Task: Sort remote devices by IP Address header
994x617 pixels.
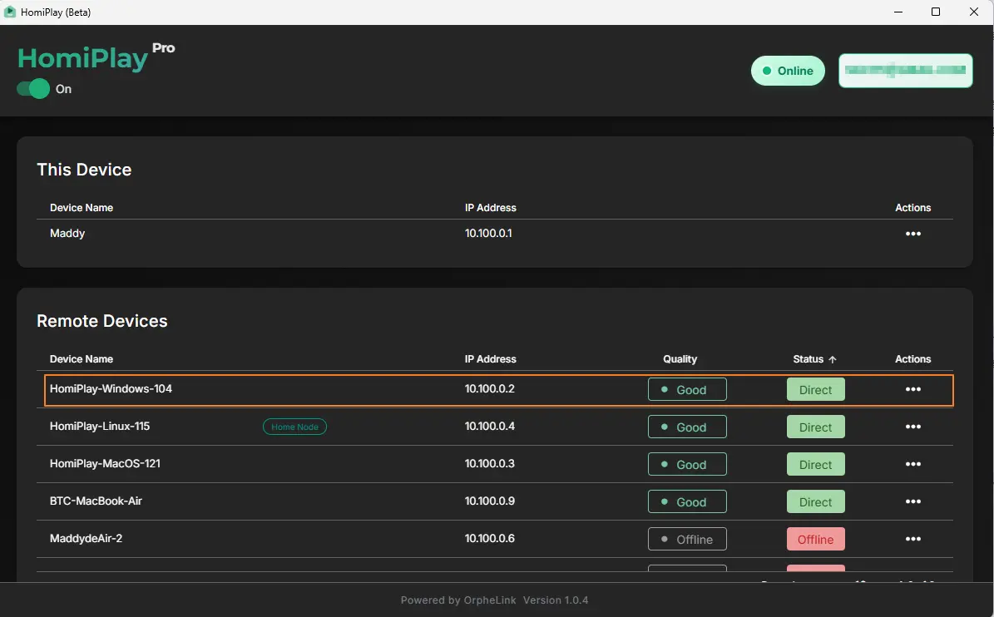Action: [490, 359]
